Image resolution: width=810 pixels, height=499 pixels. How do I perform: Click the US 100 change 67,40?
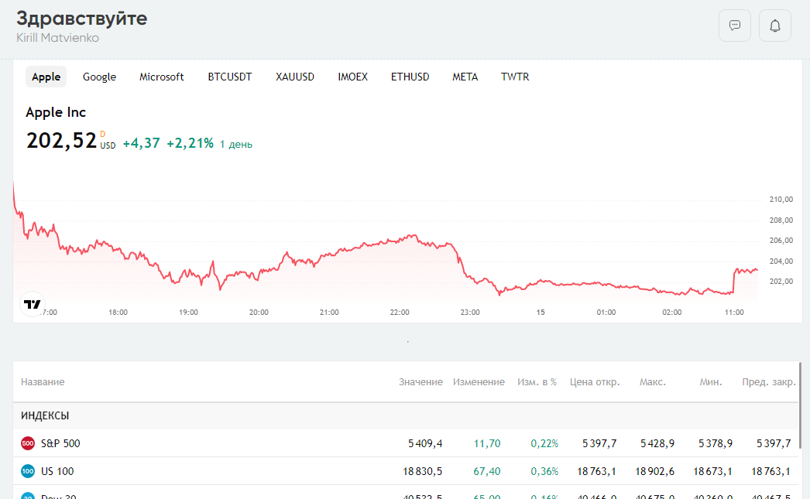pyautogui.click(x=487, y=471)
